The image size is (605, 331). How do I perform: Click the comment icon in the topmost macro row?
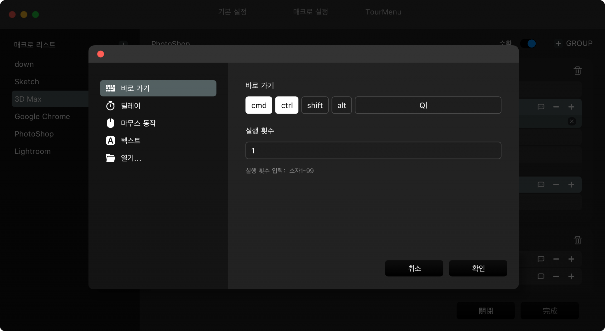coord(541,107)
